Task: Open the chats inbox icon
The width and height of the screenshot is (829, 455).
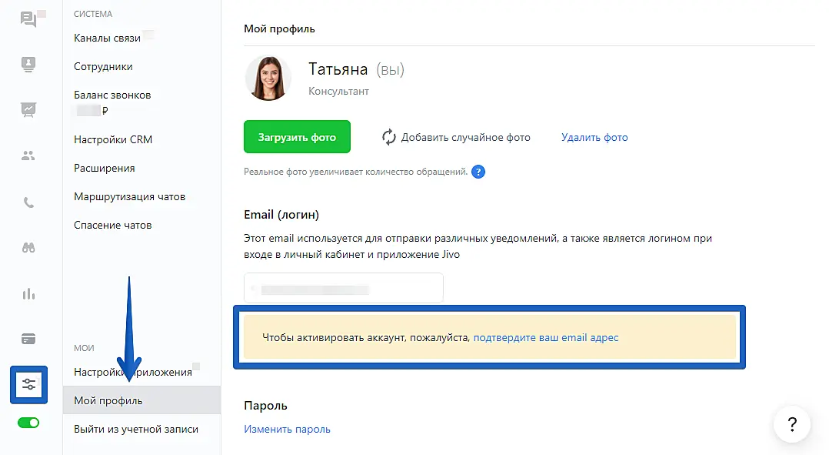Action: 28,20
